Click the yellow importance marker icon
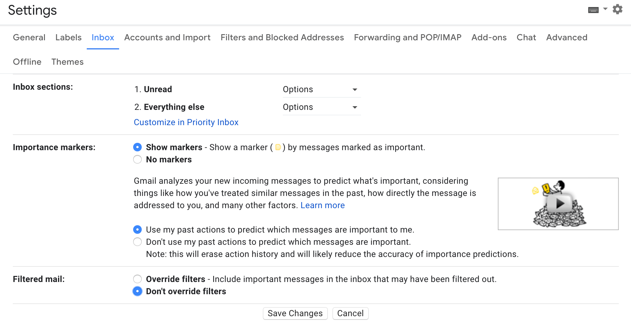Screen dimensions: 631x329 click(x=278, y=147)
